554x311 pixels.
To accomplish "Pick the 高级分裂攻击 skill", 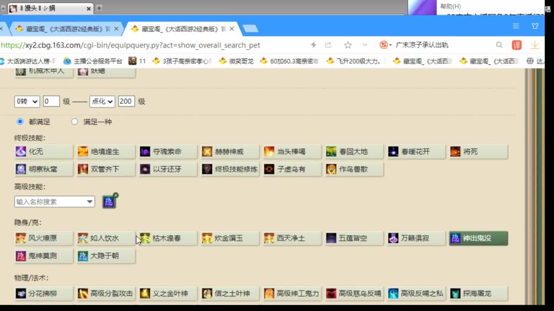I will click(106, 293).
